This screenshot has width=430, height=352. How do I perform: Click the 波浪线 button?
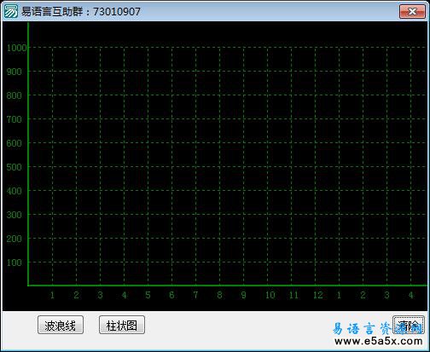(61, 325)
